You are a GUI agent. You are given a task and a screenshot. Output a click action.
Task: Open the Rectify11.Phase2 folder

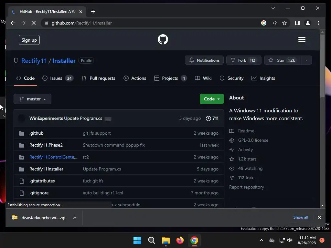[46, 145]
